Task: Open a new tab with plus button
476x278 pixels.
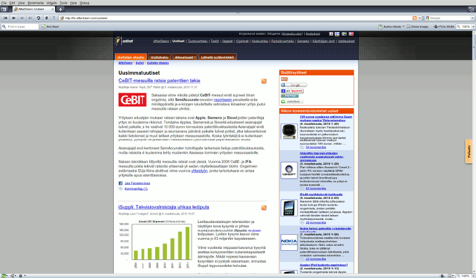Action: (61, 9)
